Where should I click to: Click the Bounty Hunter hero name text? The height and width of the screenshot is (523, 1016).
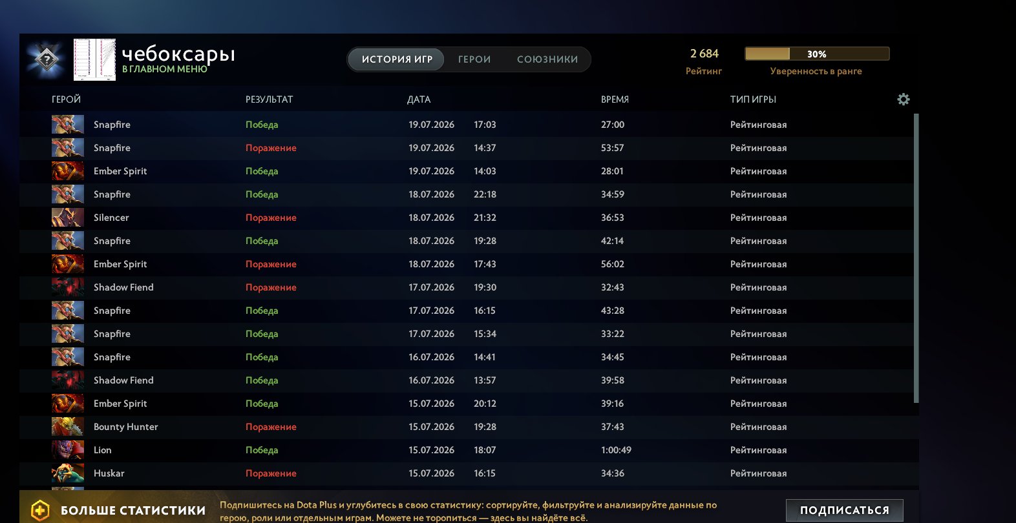125,427
